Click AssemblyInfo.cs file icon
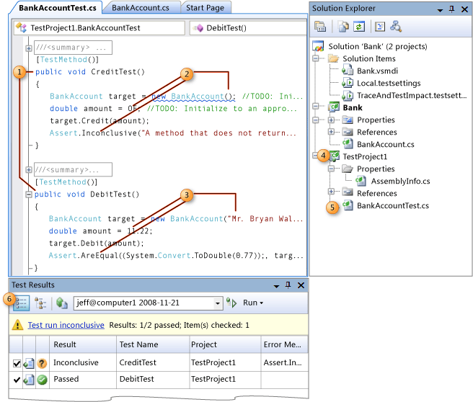Image resolution: width=473 pixels, height=402 pixels. click(361, 181)
